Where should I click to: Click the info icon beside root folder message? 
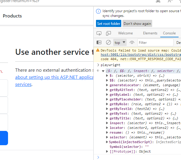[x=98, y=11]
